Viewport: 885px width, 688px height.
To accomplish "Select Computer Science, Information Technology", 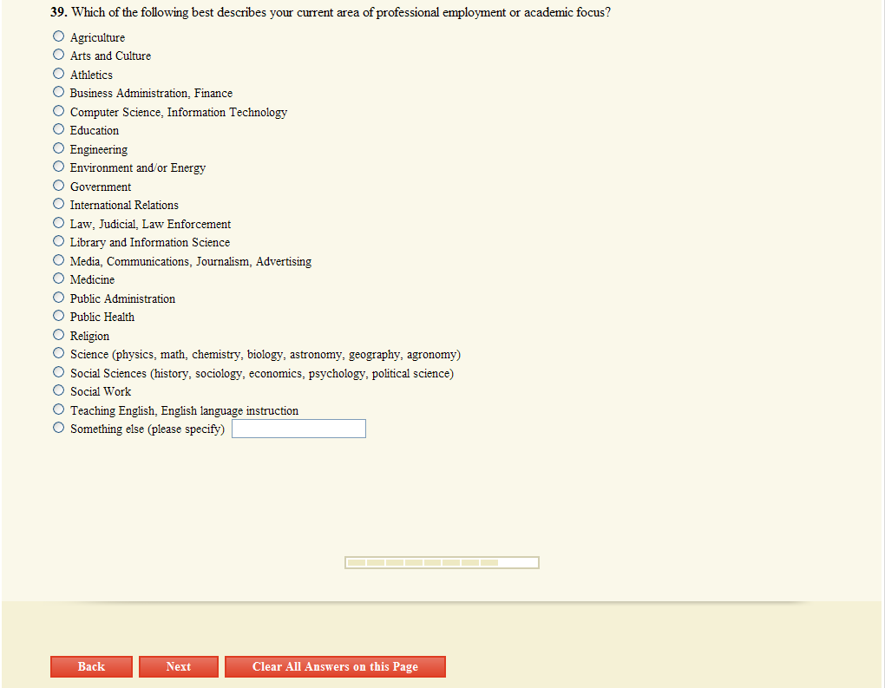I will 59,111.
